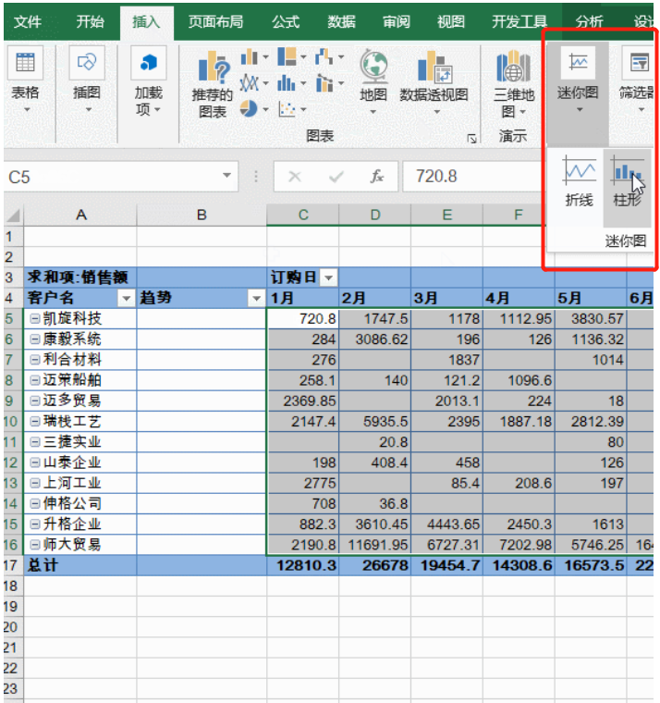The image size is (660, 703).
Task: Click the 地图 map chart icon
Action: pyautogui.click(x=373, y=80)
